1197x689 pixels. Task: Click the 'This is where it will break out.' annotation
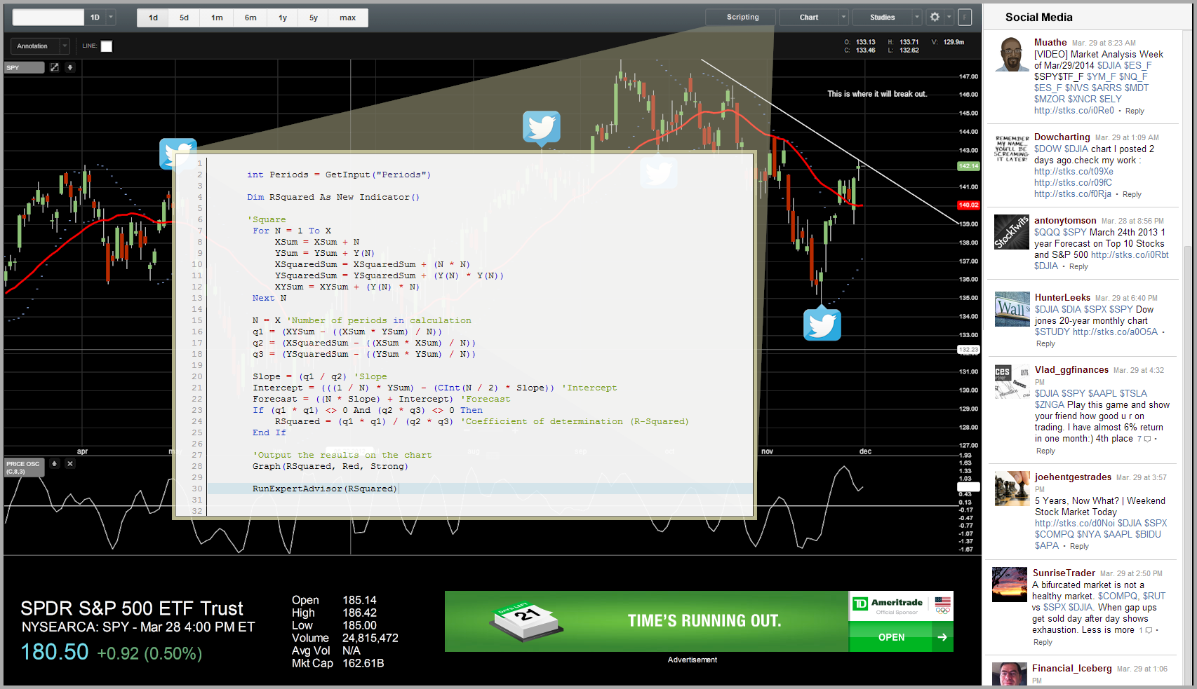(876, 94)
